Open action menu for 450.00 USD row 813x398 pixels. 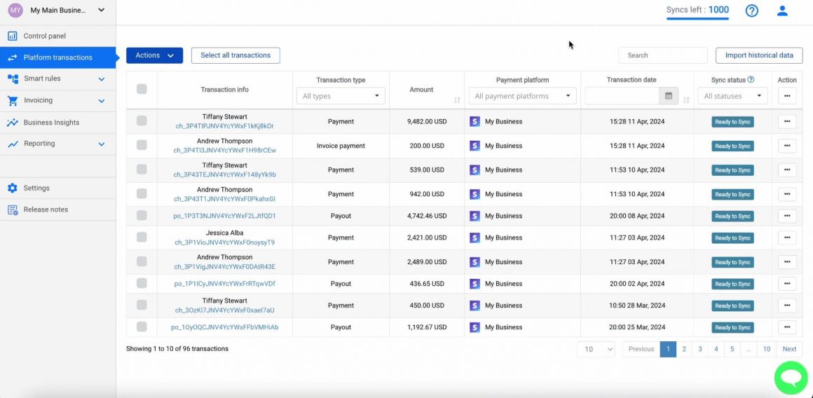(x=787, y=306)
